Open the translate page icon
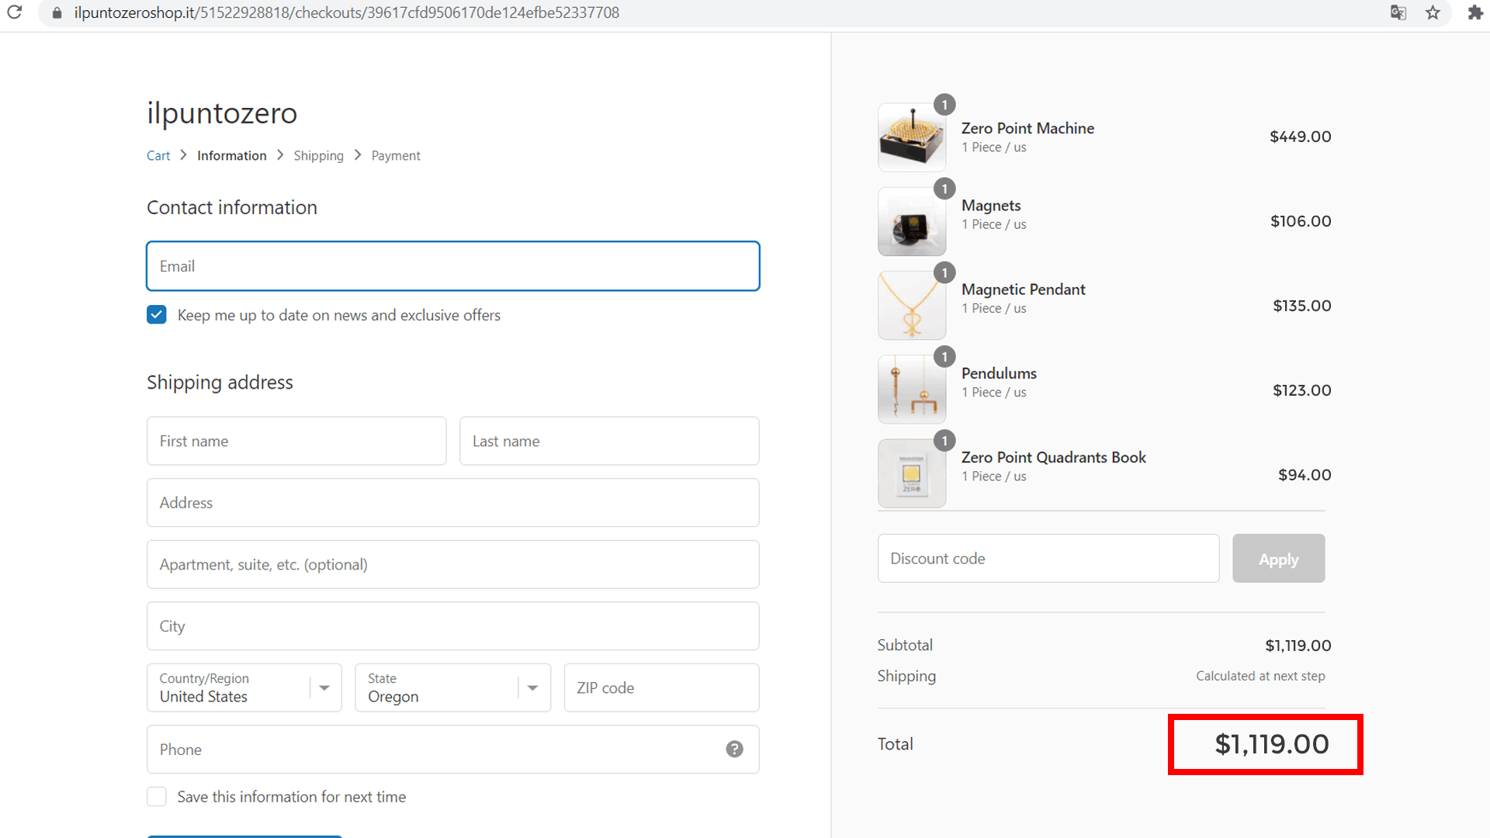This screenshot has height=838, width=1490. click(x=1398, y=12)
